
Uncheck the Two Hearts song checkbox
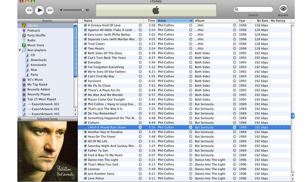pyautogui.click(x=85, y=48)
